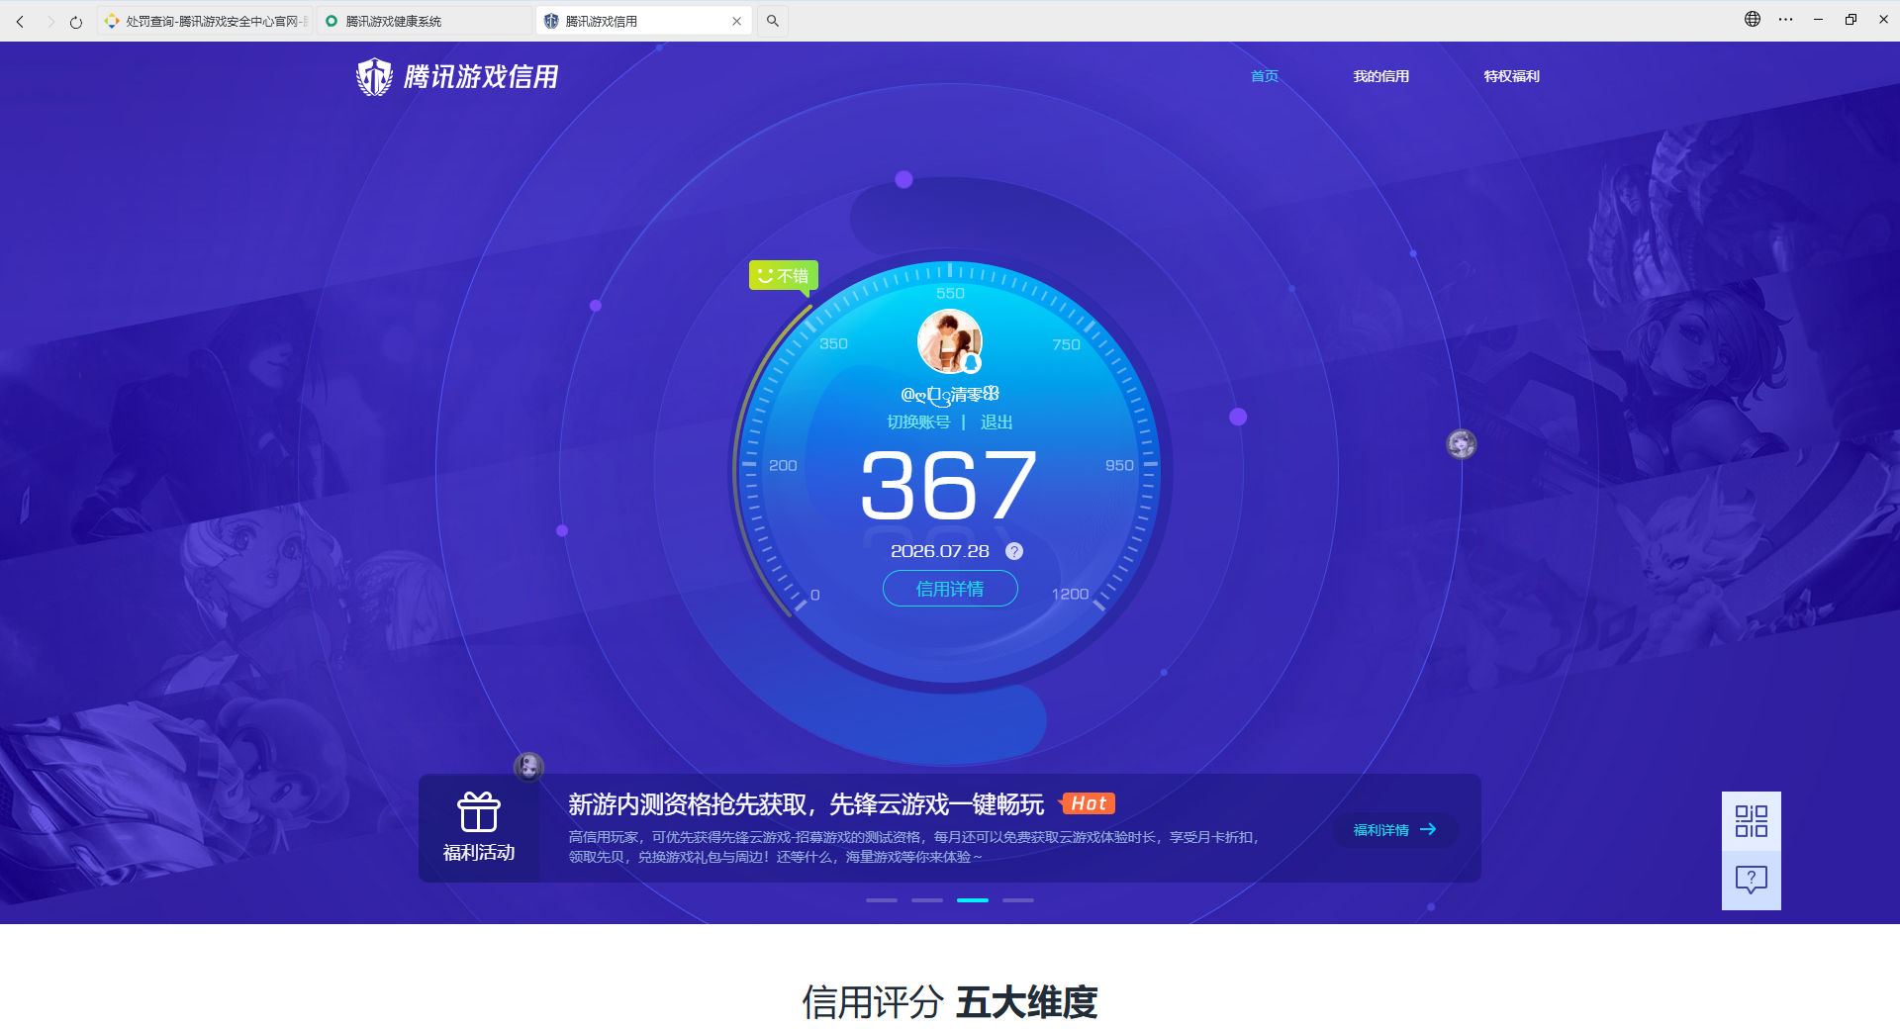Go back using the browser back arrow
Image resolution: width=1900 pixels, height=1029 pixels.
[20, 21]
